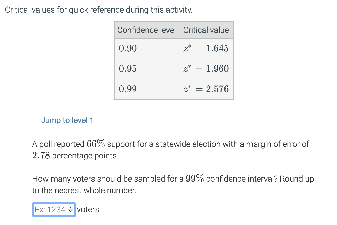337x225 pixels.
Task: Open the Jump to level 1 link
Action: 67,120
